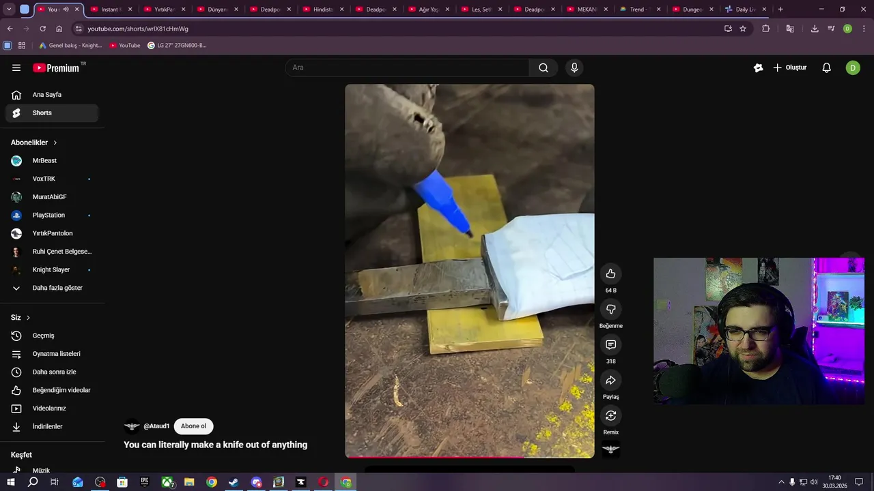874x491 pixels.
Task: Translate this page icon
Action: (x=790, y=29)
